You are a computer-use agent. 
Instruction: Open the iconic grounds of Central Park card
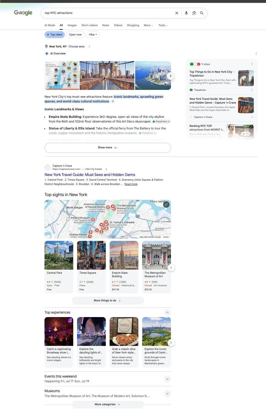156,342
